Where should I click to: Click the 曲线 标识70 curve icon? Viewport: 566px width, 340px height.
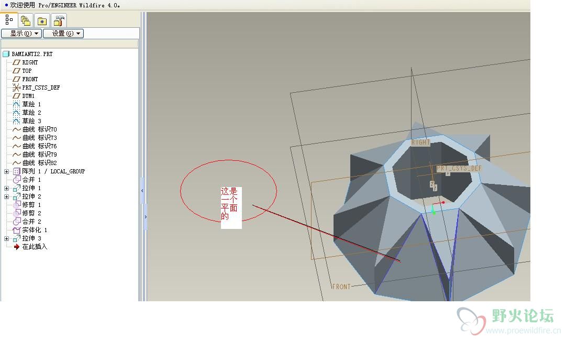[17, 129]
